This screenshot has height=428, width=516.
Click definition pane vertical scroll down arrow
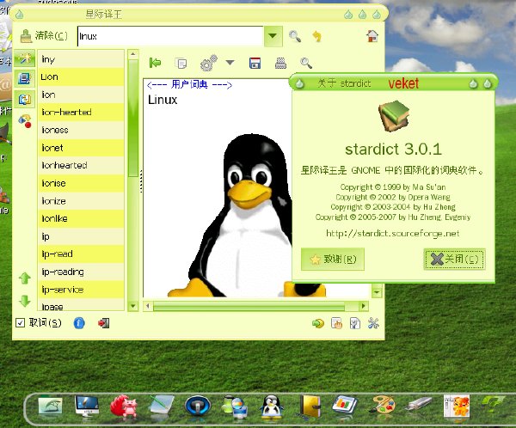click(x=377, y=292)
